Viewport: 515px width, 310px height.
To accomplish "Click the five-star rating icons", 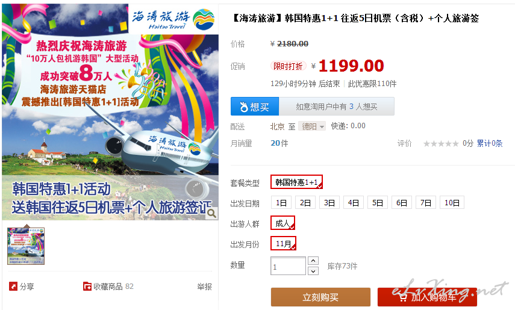I will click(x=441, y=143).
